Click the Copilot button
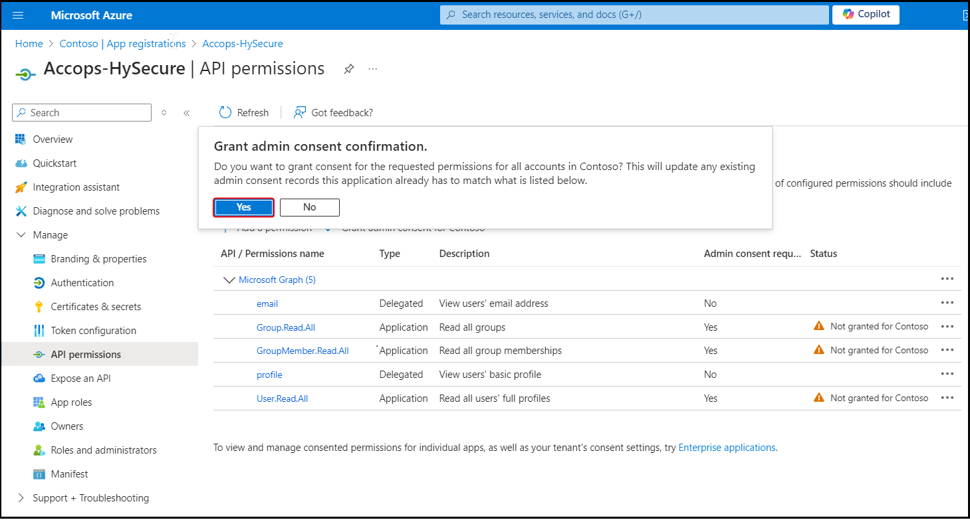The width and height of the screenshot is (970, 520). [x=866, y=15]
